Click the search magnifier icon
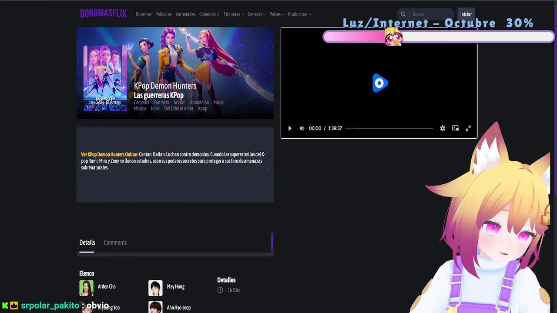 click(x=403, y=14)
